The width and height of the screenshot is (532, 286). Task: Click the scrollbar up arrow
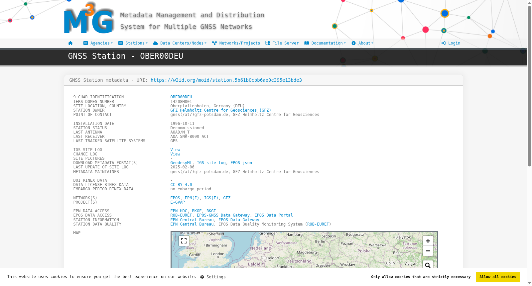pyautogui.click(x=529, y=3)
